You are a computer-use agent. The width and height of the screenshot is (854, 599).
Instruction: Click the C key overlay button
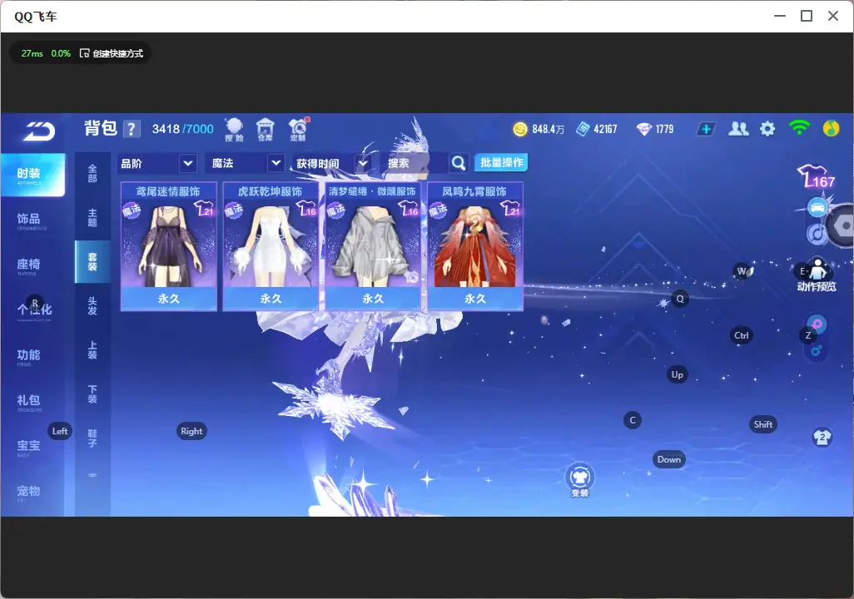(x=633, y=420)
